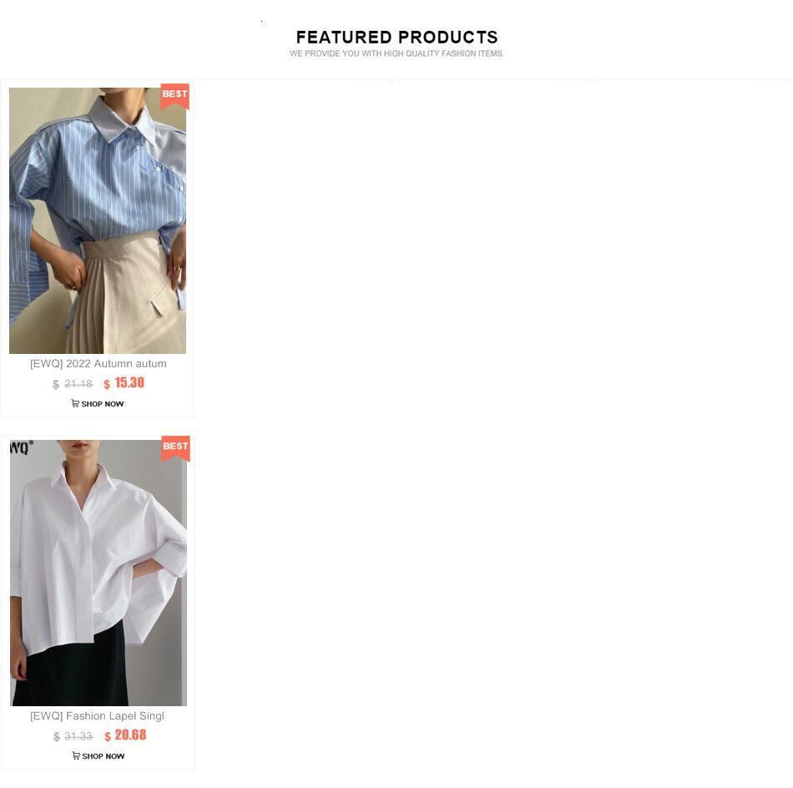Click cart icon under Lapel shirt

tap(76, 755)
